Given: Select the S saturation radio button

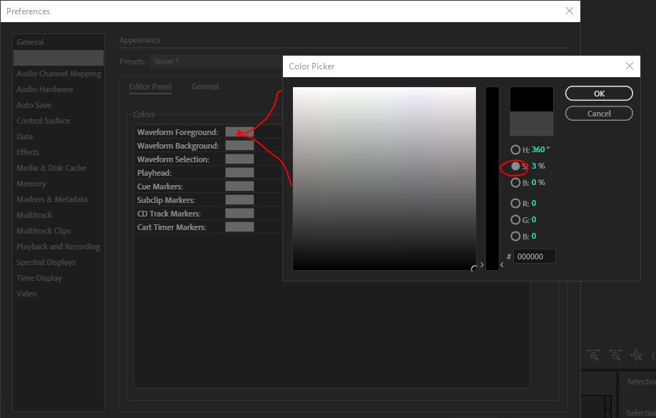Looking at the screenshot, I should (x=516, y=166).
